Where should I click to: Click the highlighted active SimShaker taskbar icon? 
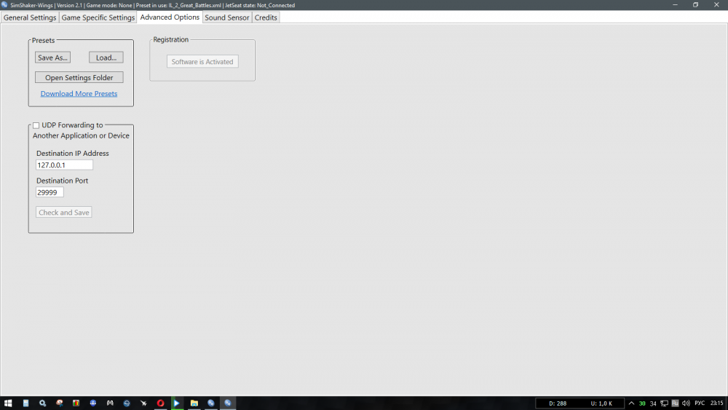(x=227, y=403)
